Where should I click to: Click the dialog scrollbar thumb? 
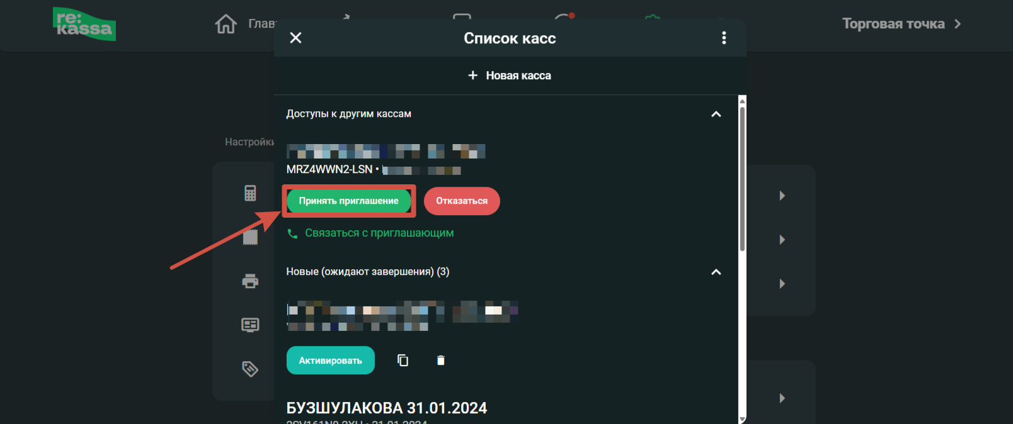click(x=742, y=179)
